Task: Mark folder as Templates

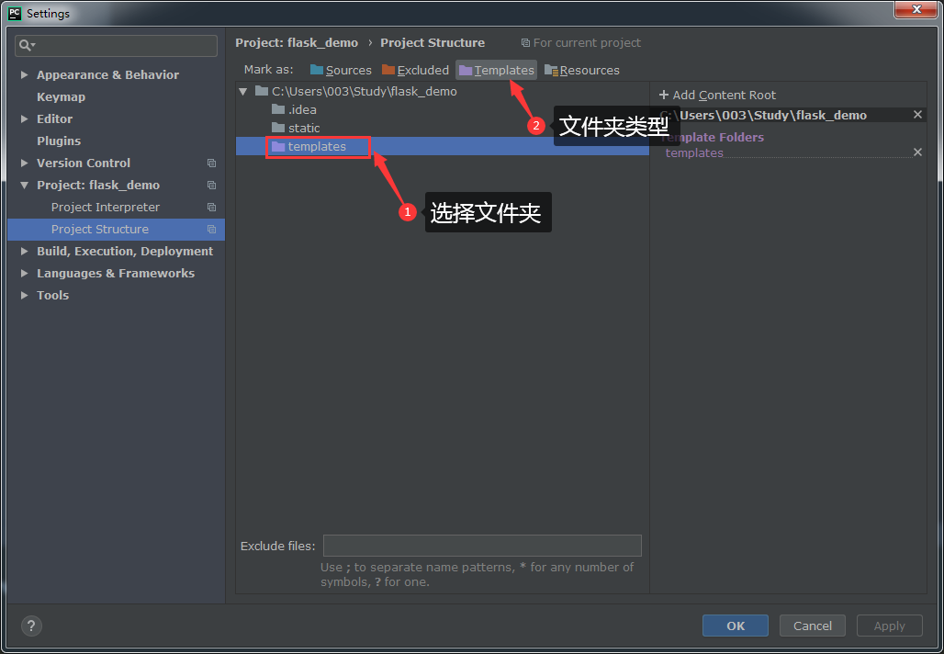Action: click(496, 70)
